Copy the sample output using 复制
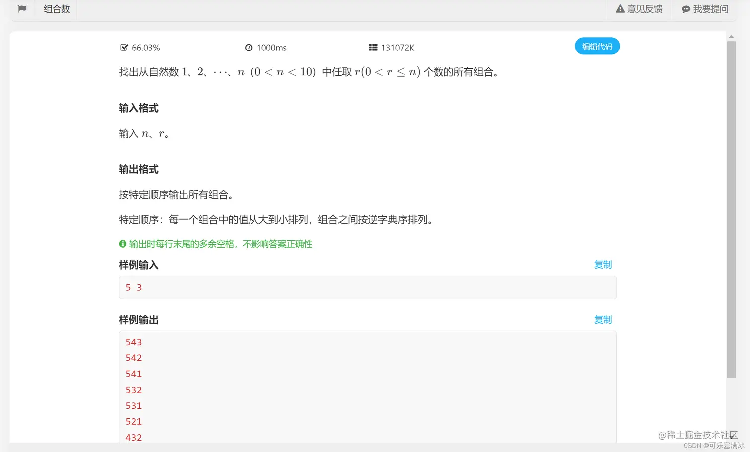Screen dimensions: 750x452 click(603, 320)
